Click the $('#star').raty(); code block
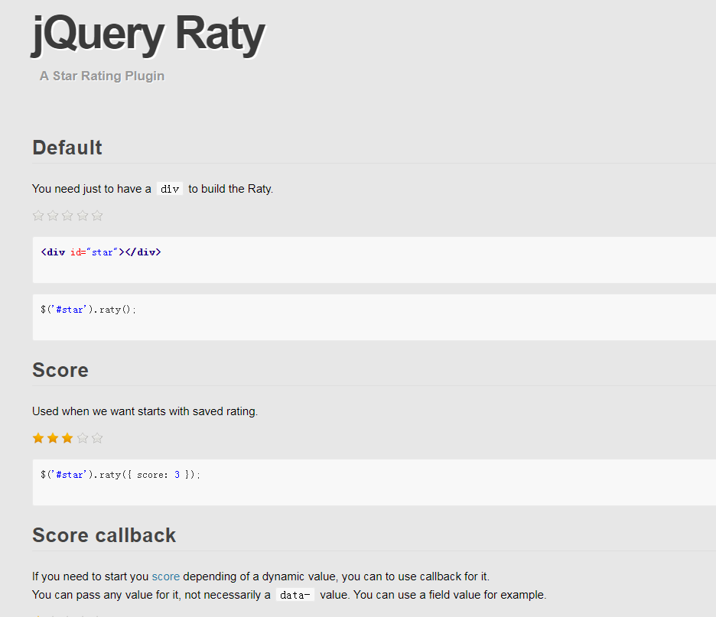 tap(374, 317)
